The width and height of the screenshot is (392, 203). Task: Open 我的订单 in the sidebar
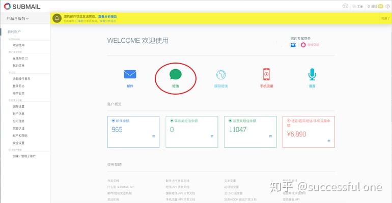point(19,66)
